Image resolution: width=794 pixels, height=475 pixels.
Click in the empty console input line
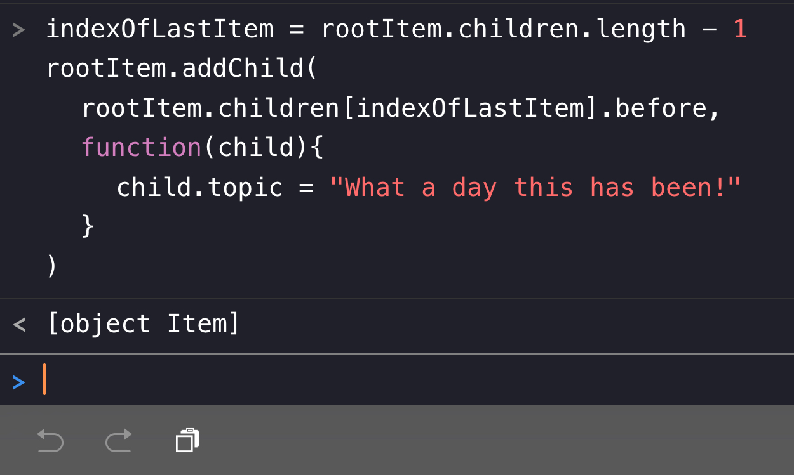coord(381,381)
